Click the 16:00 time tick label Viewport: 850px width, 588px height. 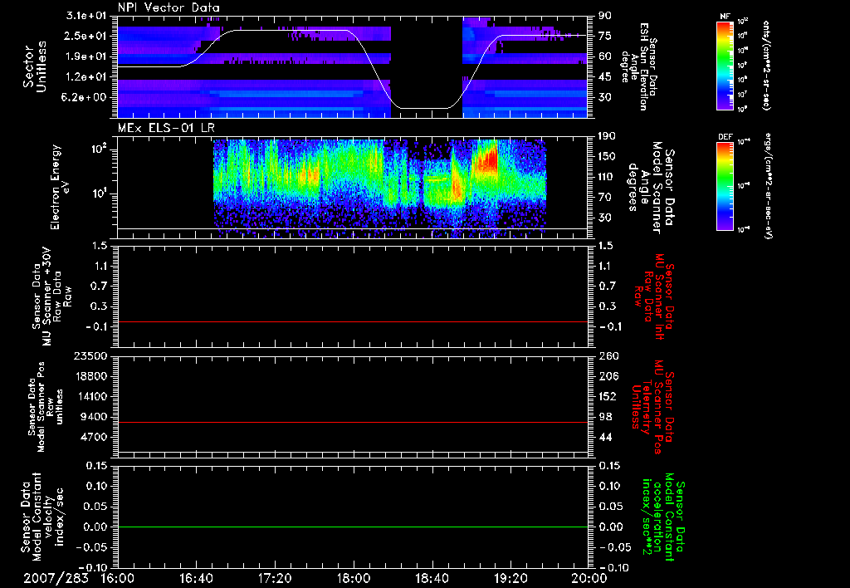118,578
